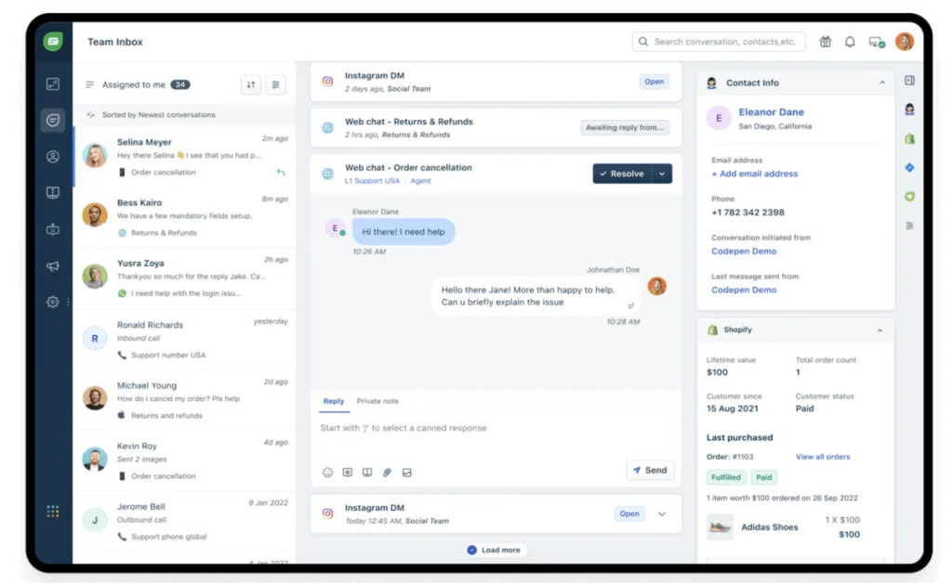Open the Resolve button dropdown arrow
The width and height of the screenshot is (952, 583).
[x=662, y=174]
